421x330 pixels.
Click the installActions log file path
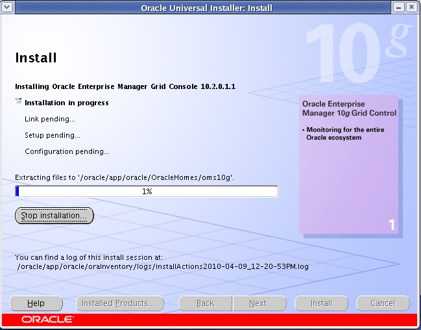163,266
